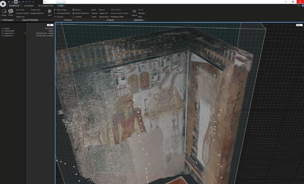
Task: Click Component import button
Action: pos(35,10)
